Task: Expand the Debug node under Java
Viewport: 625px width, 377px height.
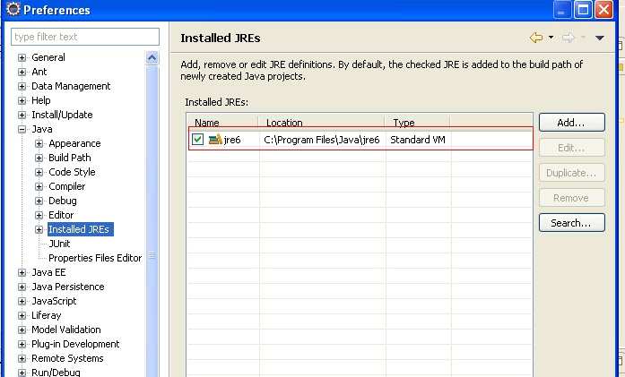Action: pos(39,201)
